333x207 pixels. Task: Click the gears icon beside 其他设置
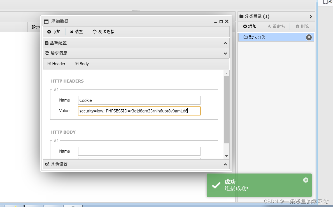47,164
